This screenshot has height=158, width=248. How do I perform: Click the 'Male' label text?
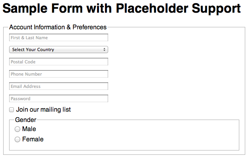[x=29, y=129]
